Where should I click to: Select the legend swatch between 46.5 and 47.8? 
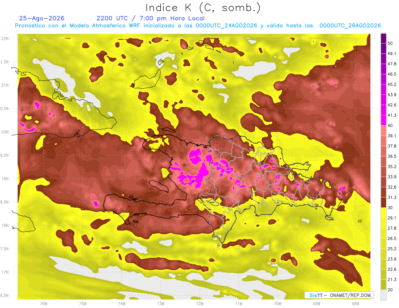pos(383,69)
